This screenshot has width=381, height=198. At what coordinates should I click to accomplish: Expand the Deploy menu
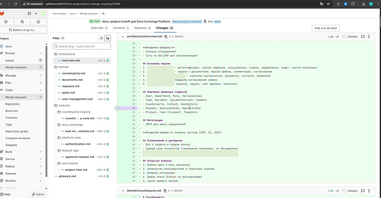pos(22,166)
